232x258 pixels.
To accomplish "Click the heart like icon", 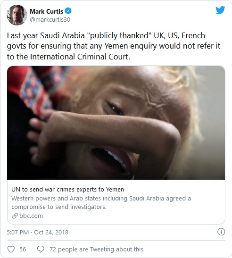I will coord(11,249).
